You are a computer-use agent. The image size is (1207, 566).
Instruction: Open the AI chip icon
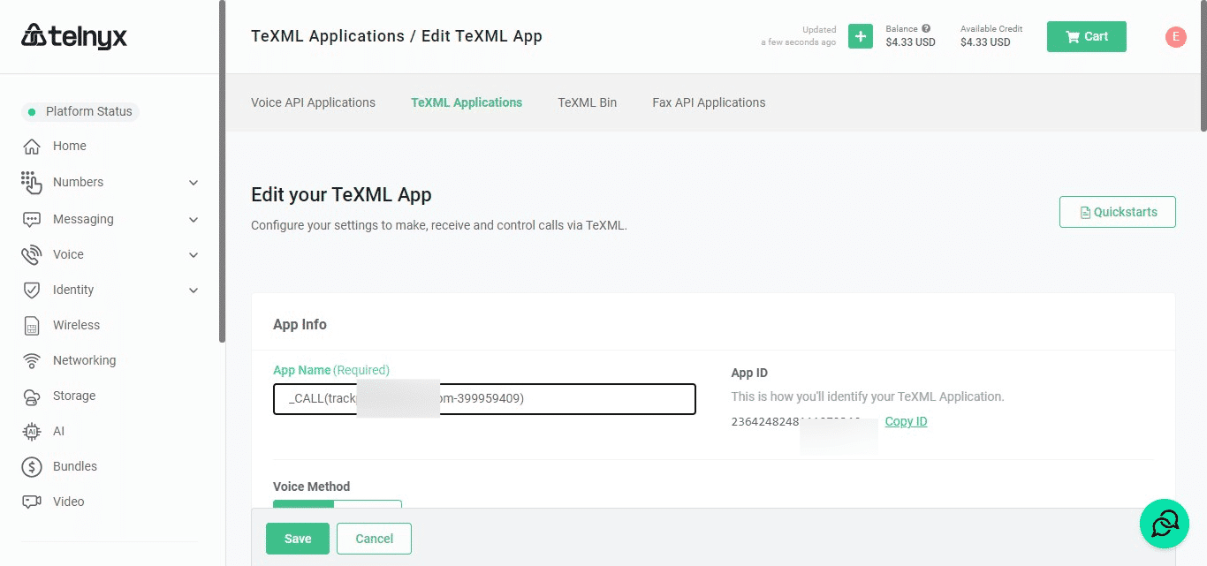32,432
